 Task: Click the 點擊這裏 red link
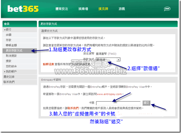[x=48, y=64]
